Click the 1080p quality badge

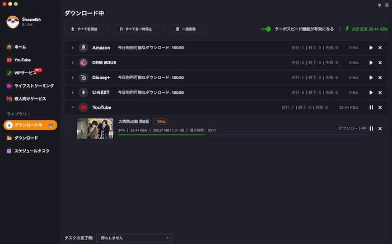pyautogui.click(x=161, y=122)
